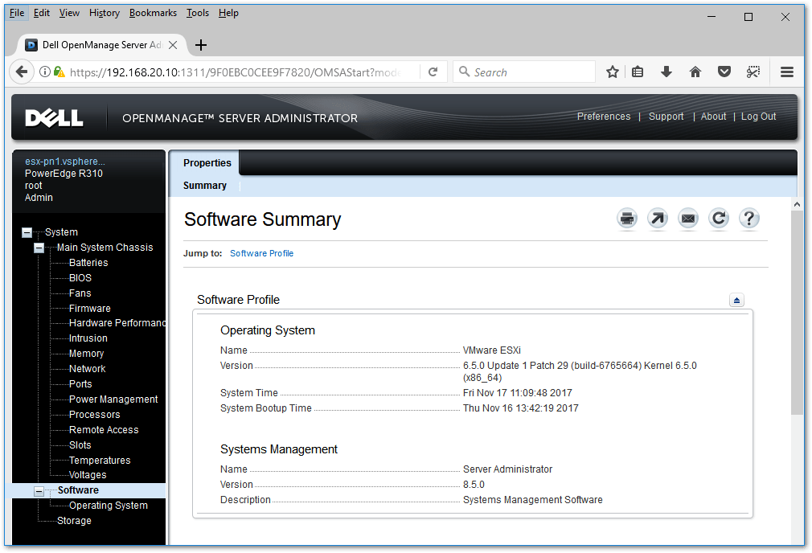Open Operating System under Software
Screen dimensions: 812x553
click(x=109, y=506)
